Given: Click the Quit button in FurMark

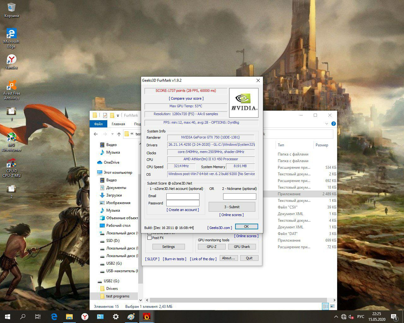Looking at the screenshot, I should 249,258.
